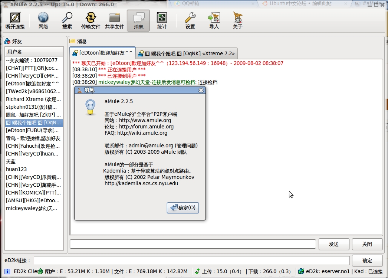Select friend huan123
Image resolution: width=388 pixels, height=278 pixels.
(x=34, y=169)
